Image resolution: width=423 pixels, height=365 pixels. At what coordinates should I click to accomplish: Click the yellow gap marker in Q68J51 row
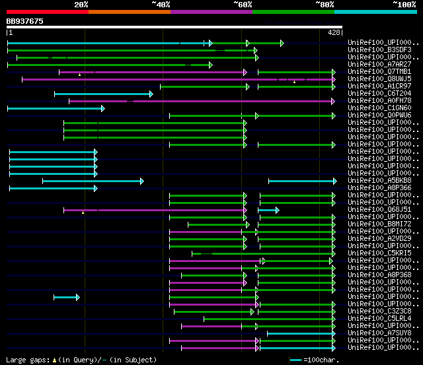83,213
